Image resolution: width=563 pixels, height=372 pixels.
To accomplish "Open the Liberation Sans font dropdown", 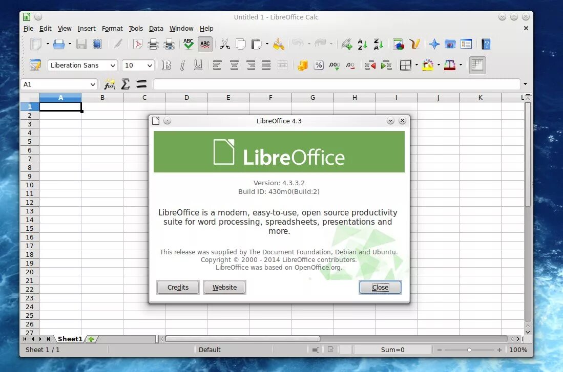I will [113, 65].
